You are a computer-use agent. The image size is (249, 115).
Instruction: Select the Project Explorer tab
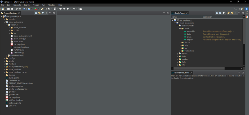click(x=10, y=13)
